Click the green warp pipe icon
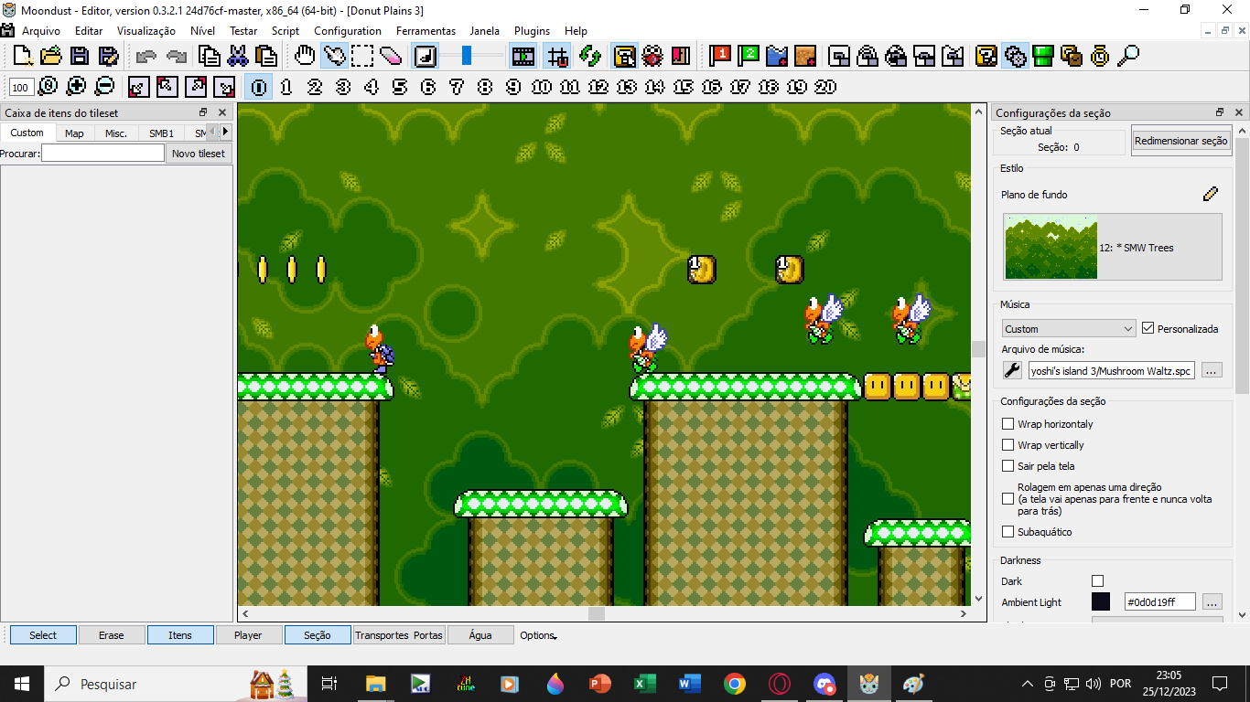 coord(1043,56)
